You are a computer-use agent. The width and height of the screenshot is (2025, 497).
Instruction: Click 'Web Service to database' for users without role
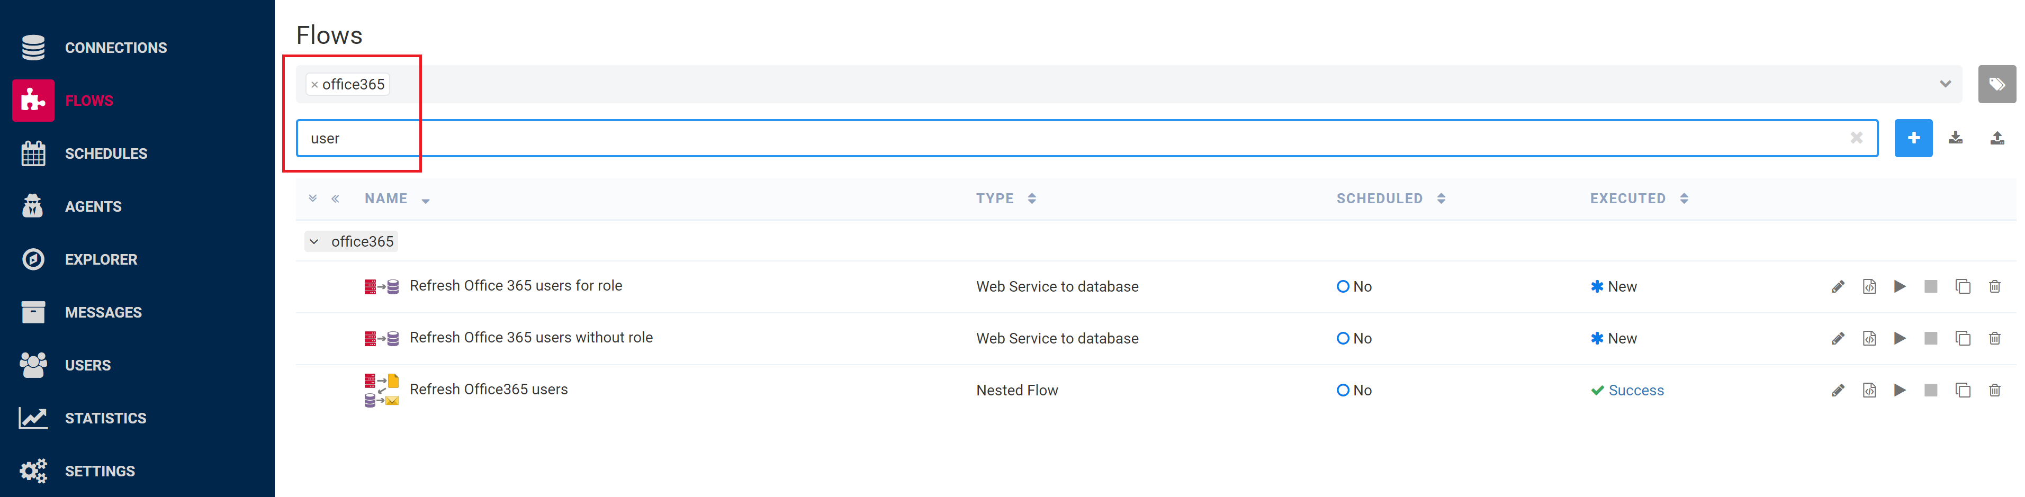(1057, 339)
